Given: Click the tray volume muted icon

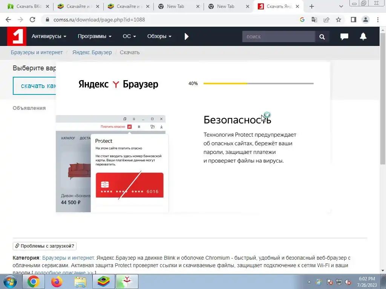Looking at the screenshot, I should pos(348,282).
